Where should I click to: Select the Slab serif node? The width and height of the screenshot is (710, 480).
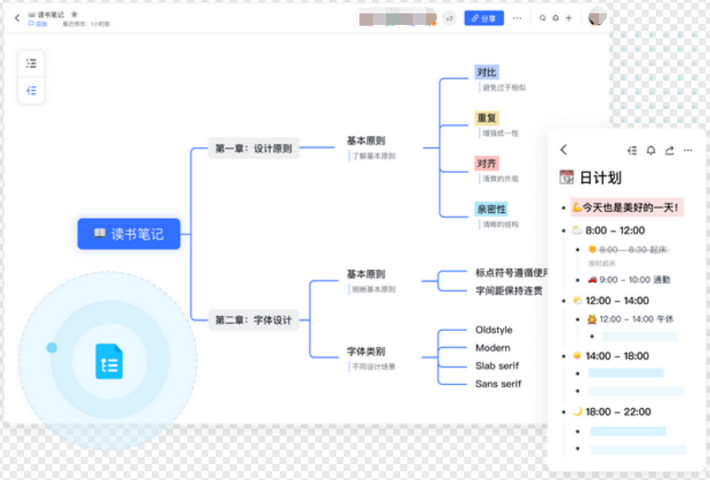(497, 366)
